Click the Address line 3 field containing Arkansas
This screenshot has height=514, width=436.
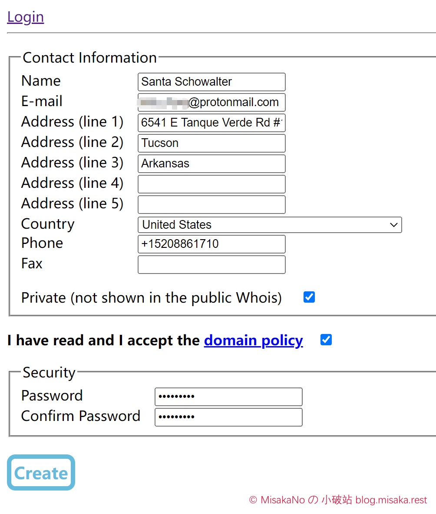[211, 164]
